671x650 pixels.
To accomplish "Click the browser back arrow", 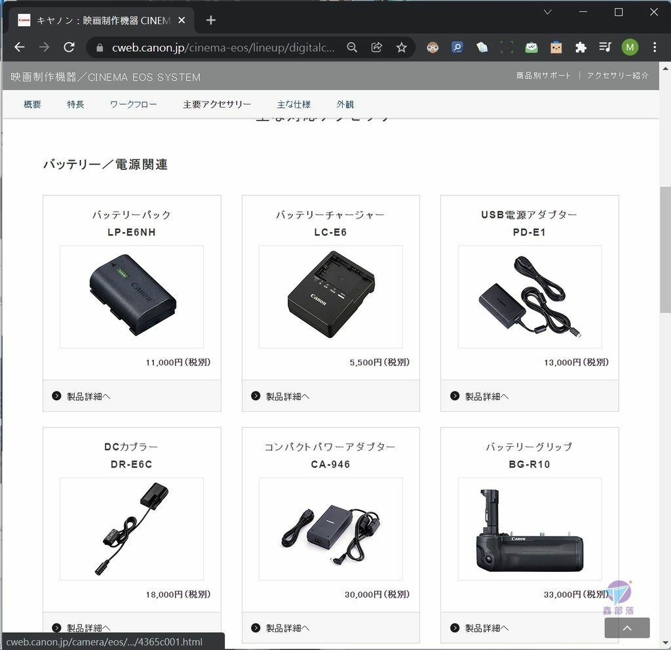I will (20, 47).
